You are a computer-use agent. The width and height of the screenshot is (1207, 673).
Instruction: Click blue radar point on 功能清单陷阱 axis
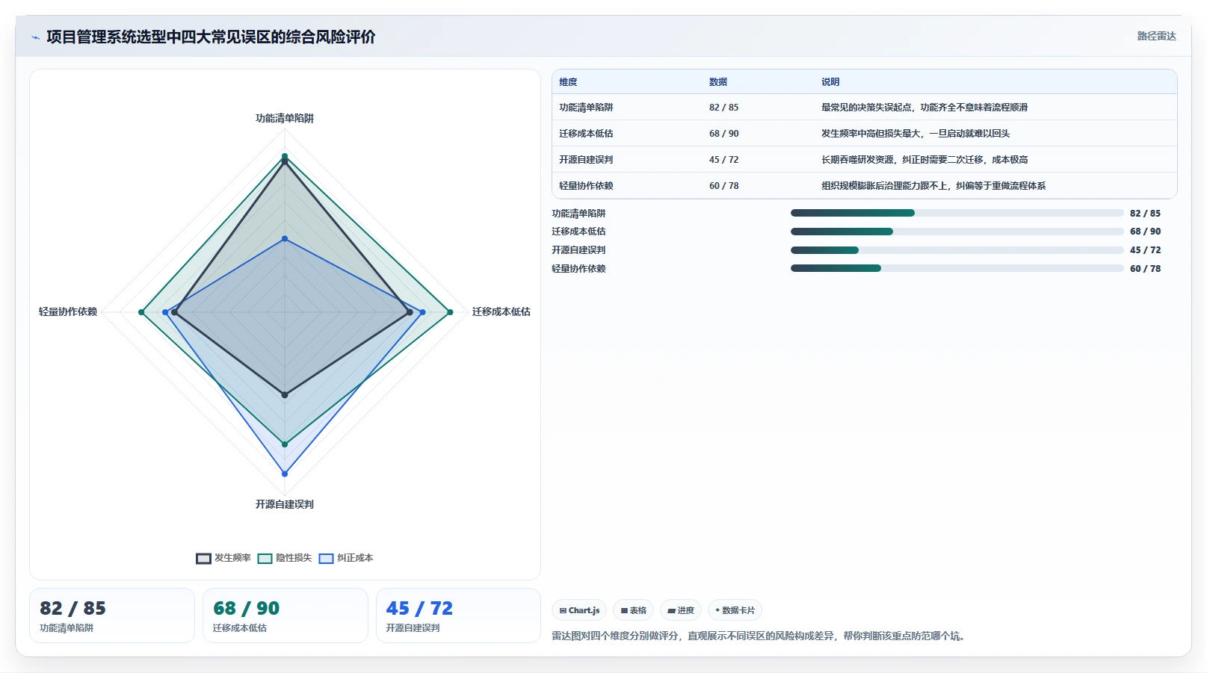pos(285,239)
